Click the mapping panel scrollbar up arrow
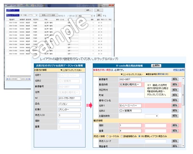 183,78
